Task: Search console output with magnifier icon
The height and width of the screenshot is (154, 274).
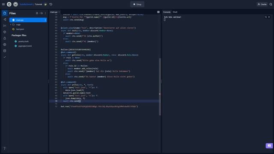Action: 266,17
